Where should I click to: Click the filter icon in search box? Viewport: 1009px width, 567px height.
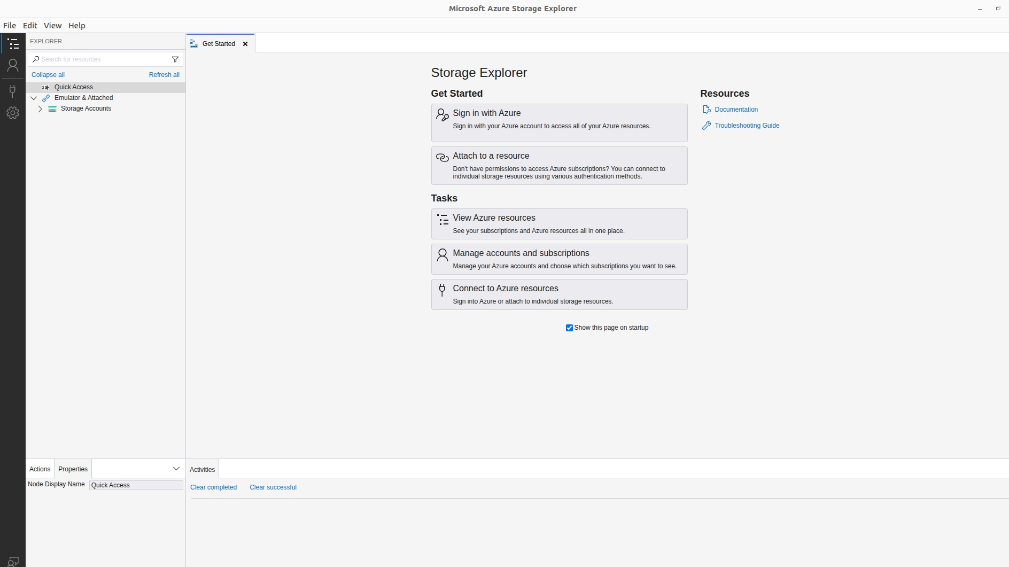[175, 59]
